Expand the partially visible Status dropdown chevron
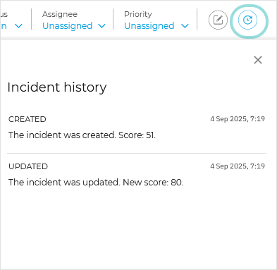The height and width of the screenshot is (270, 277). click(18, 26)
